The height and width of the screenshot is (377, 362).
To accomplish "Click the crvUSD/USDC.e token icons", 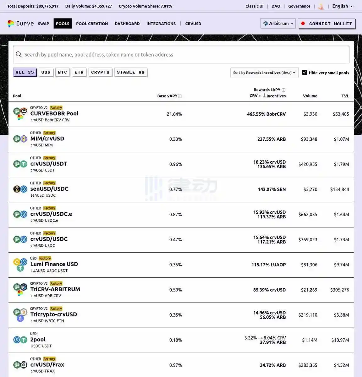I will coord(20,214).
